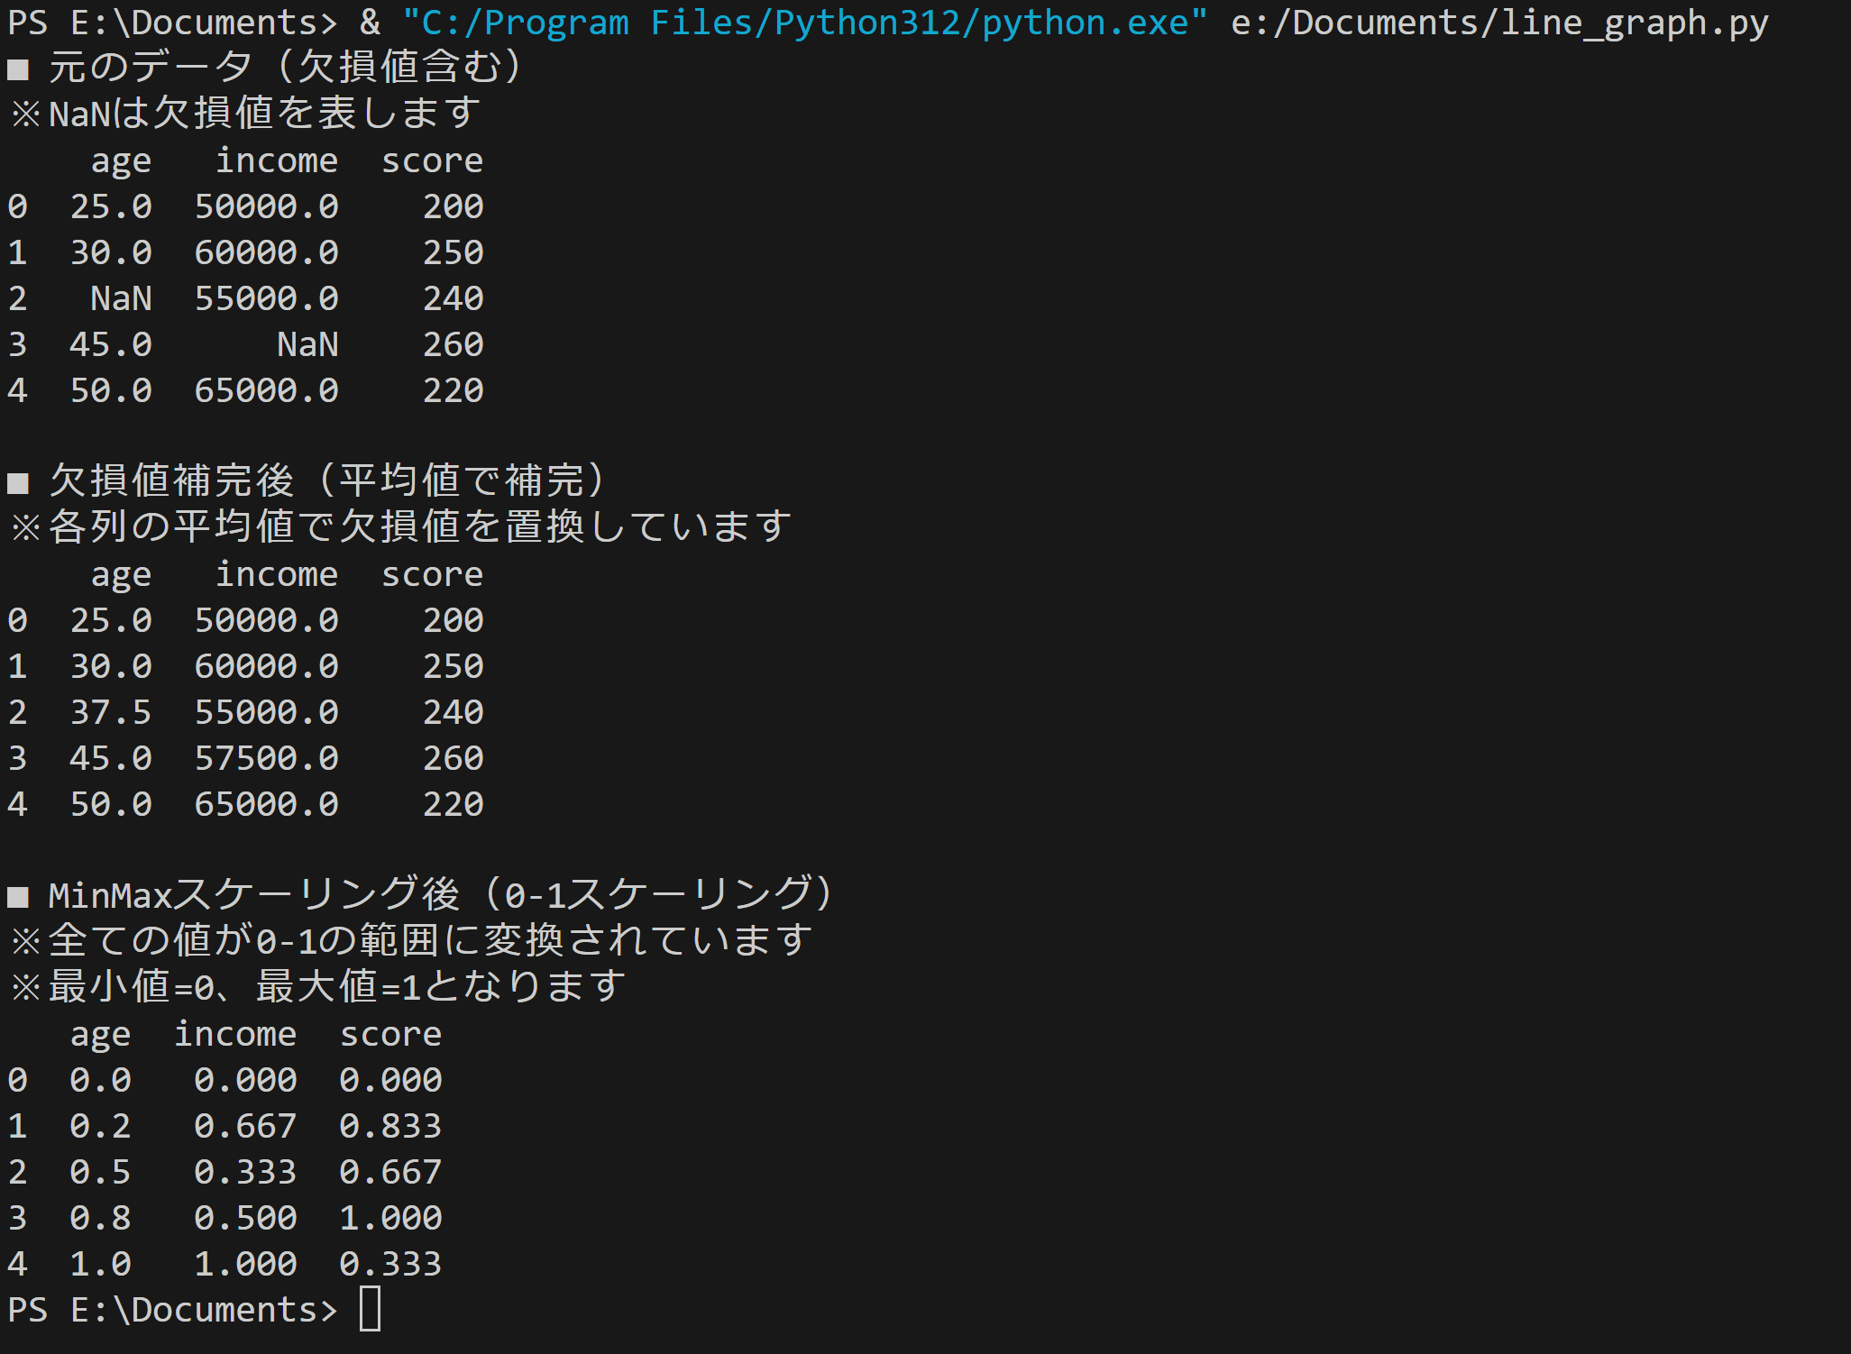Click the line_graph.py script path

pyautogui.click(x=1500, y=23)
